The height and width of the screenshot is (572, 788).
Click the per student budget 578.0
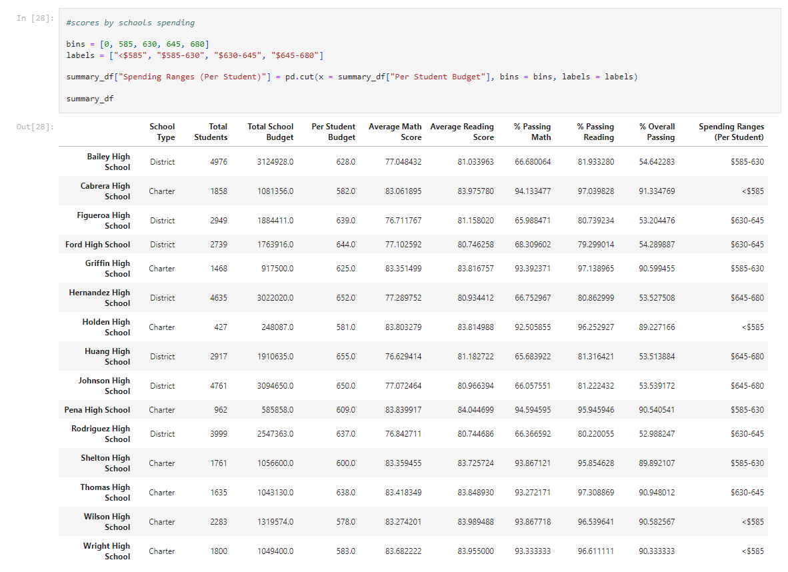346,522
